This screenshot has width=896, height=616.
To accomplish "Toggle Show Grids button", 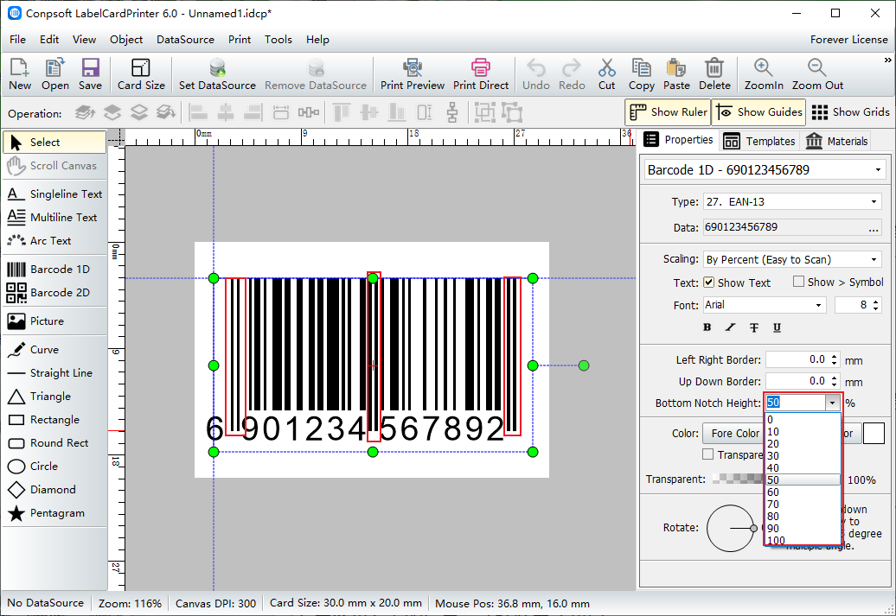I will pos(850,112).
